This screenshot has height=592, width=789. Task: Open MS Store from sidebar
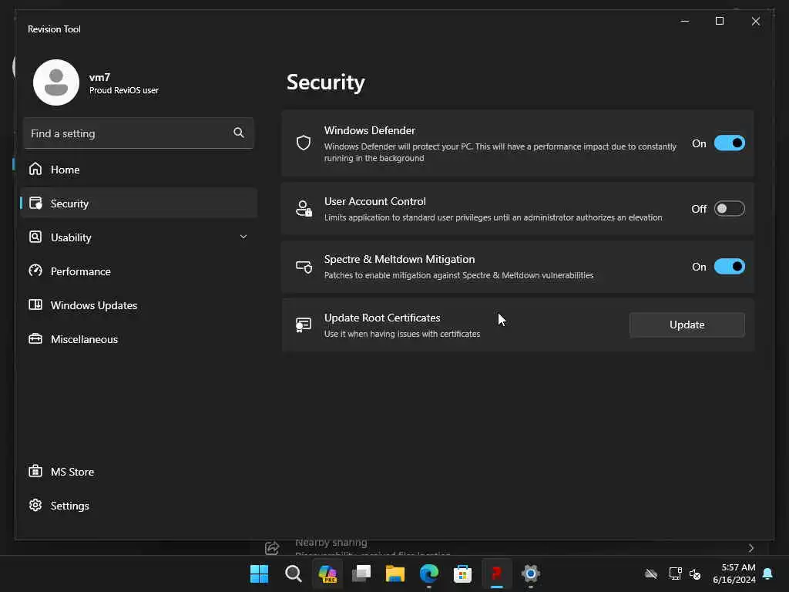point(139,472)
